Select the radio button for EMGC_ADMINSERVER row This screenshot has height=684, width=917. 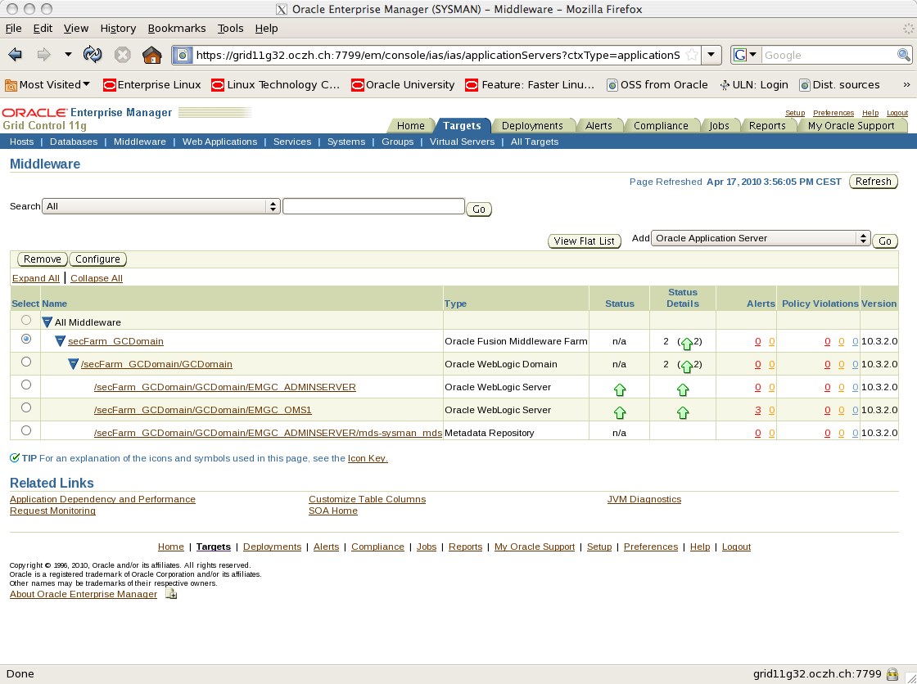25,385
